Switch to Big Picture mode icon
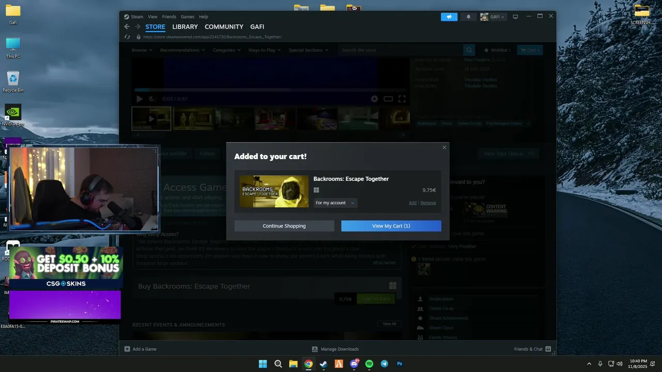The width and height of the screenshot is (662, 372). [x=515, y=17]
